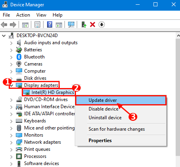Select the Human Interface Devices icon
This screenshot has height=167, width=180.
(19, 107)
